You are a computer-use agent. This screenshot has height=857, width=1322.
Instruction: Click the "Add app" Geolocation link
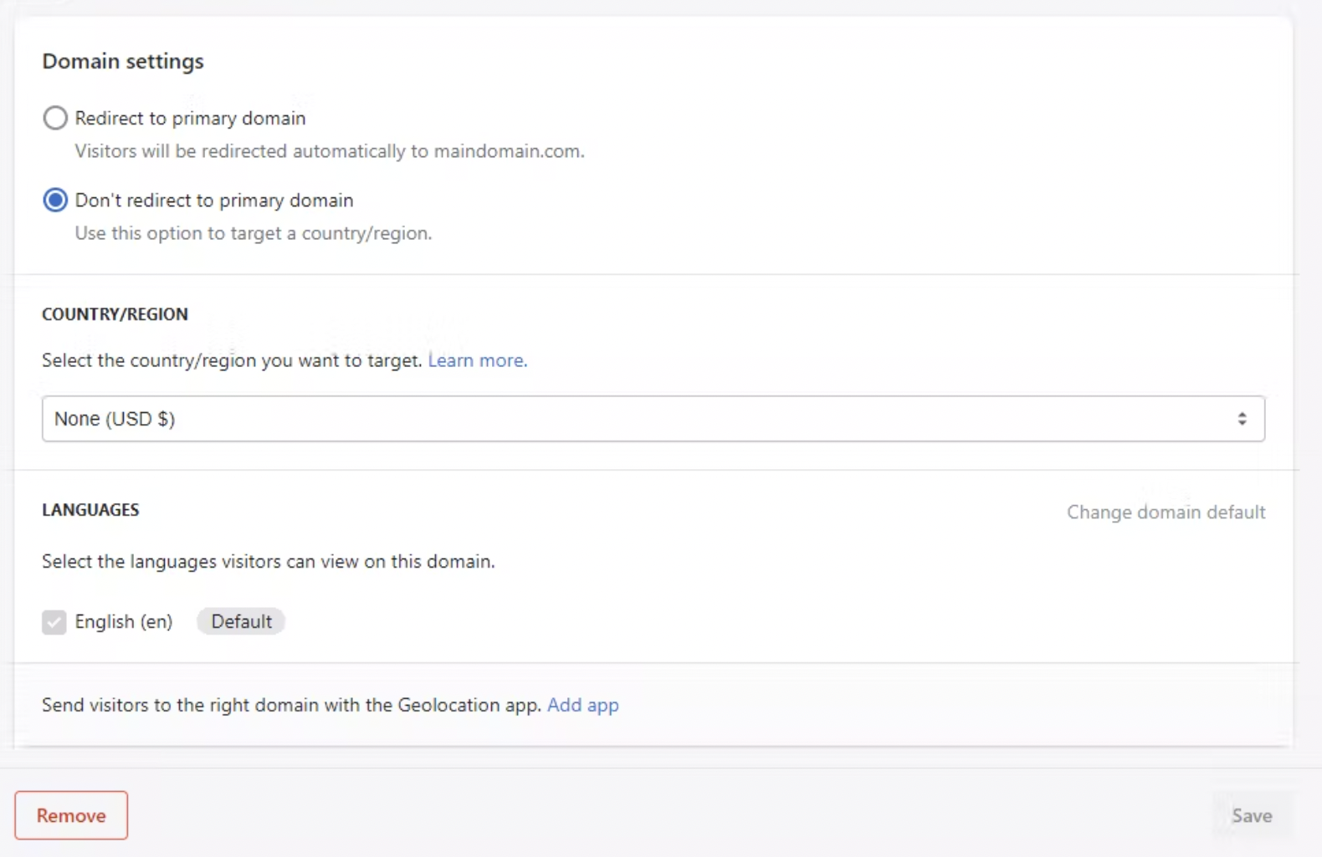(x=582, y=705)
